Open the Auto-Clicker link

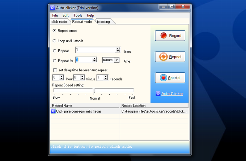(x=172, y=94)
